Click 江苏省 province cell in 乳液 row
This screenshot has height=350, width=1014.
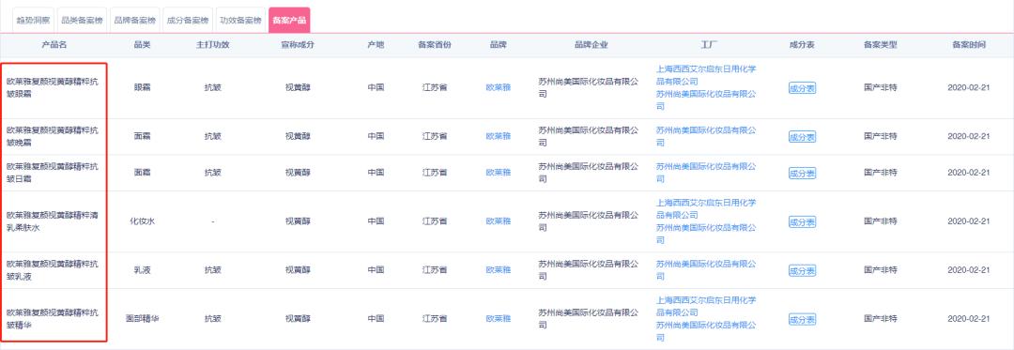[x=435, y=270]
